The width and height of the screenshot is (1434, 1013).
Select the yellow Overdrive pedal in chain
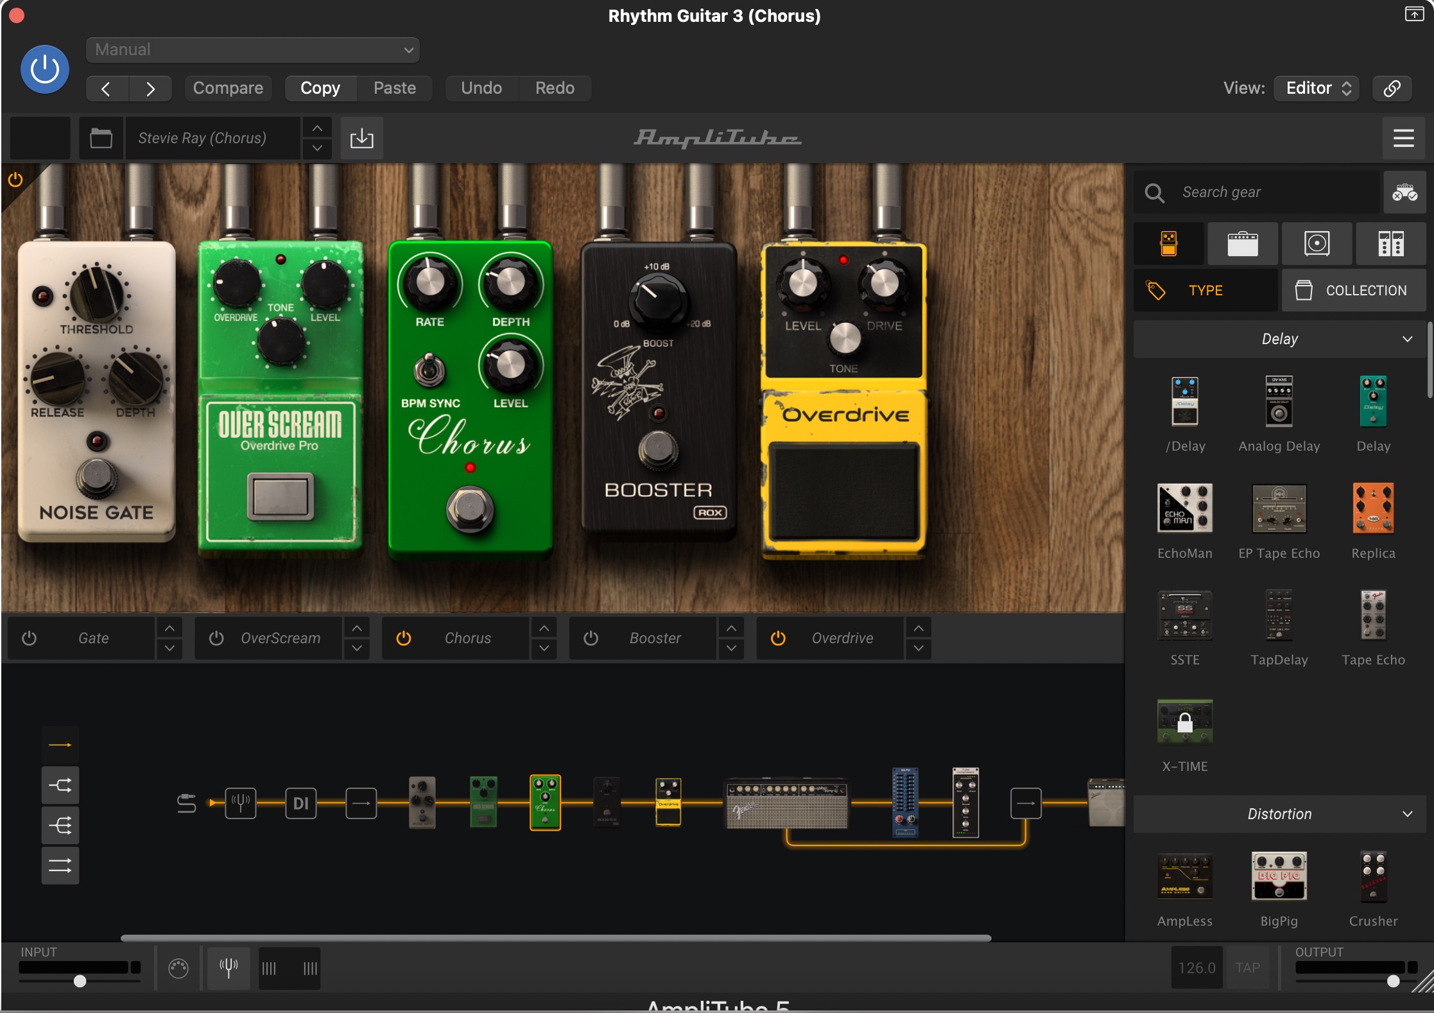click(668, 802)
